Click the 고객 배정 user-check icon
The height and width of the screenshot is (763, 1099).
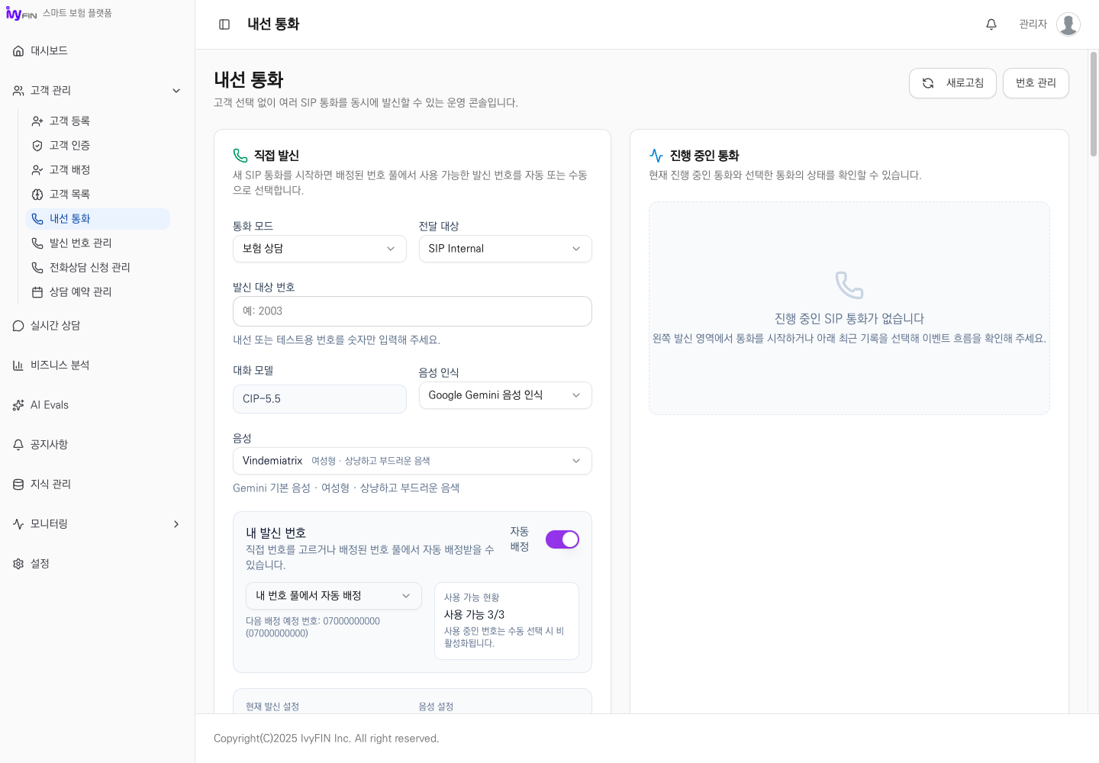pyautogui.click(x=37, y=170)
